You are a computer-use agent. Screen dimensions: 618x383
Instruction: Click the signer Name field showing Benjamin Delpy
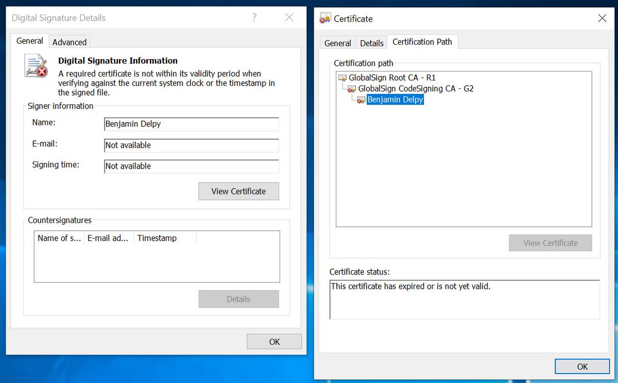pyautogui.click(x=192, y=124)
